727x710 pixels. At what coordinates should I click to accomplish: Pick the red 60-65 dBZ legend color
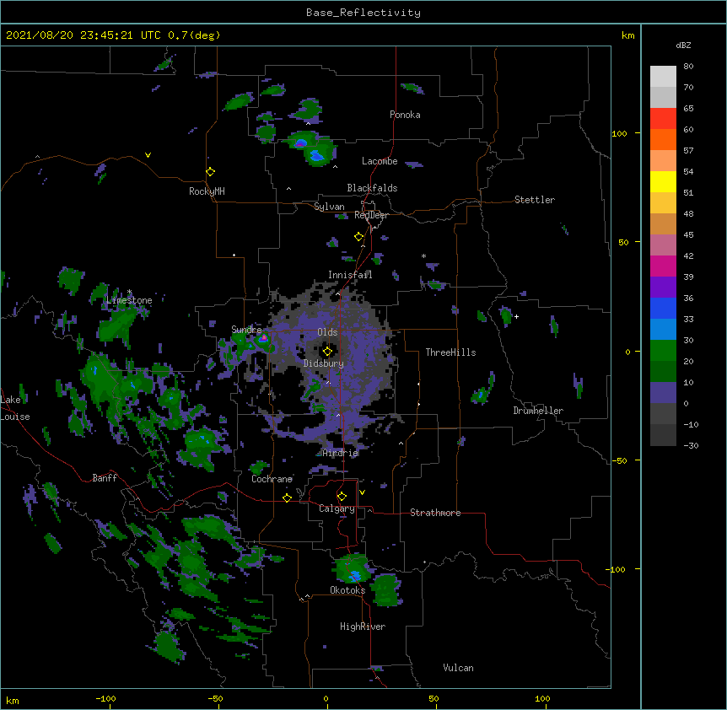pyautogui.click(x=663, y=118)
